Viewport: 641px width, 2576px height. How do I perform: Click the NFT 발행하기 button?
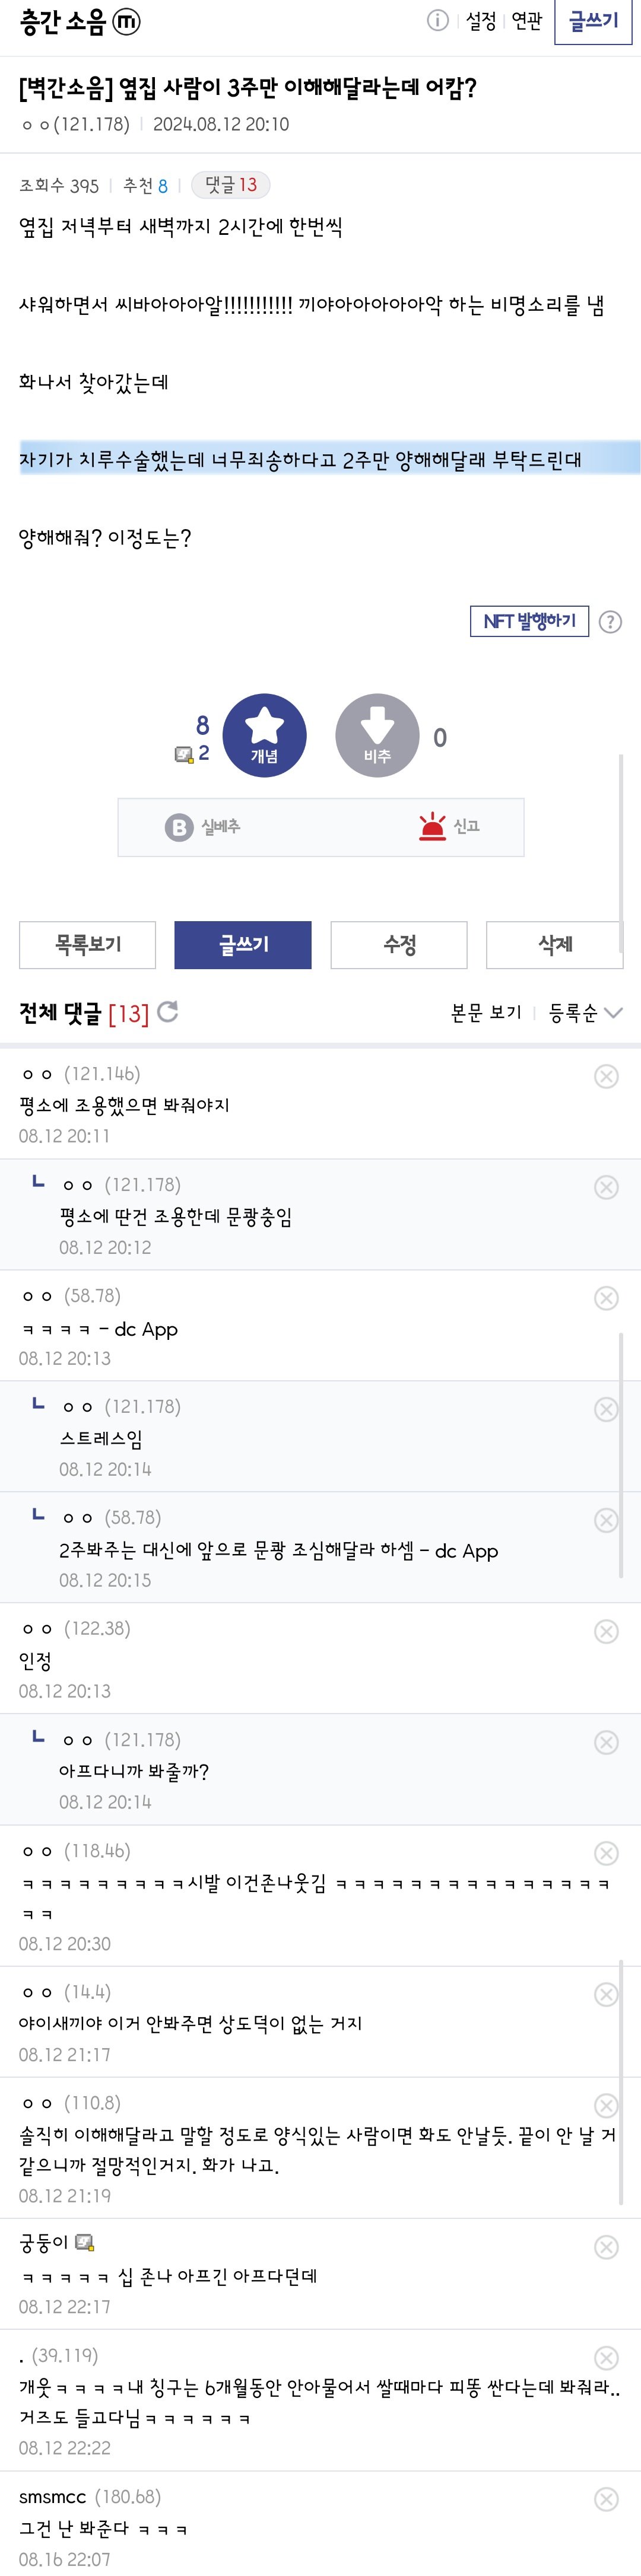[529, 621]
